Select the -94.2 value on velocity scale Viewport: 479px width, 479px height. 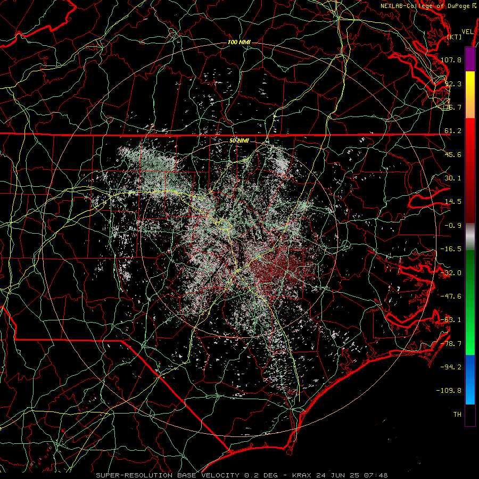coord(451,367)
